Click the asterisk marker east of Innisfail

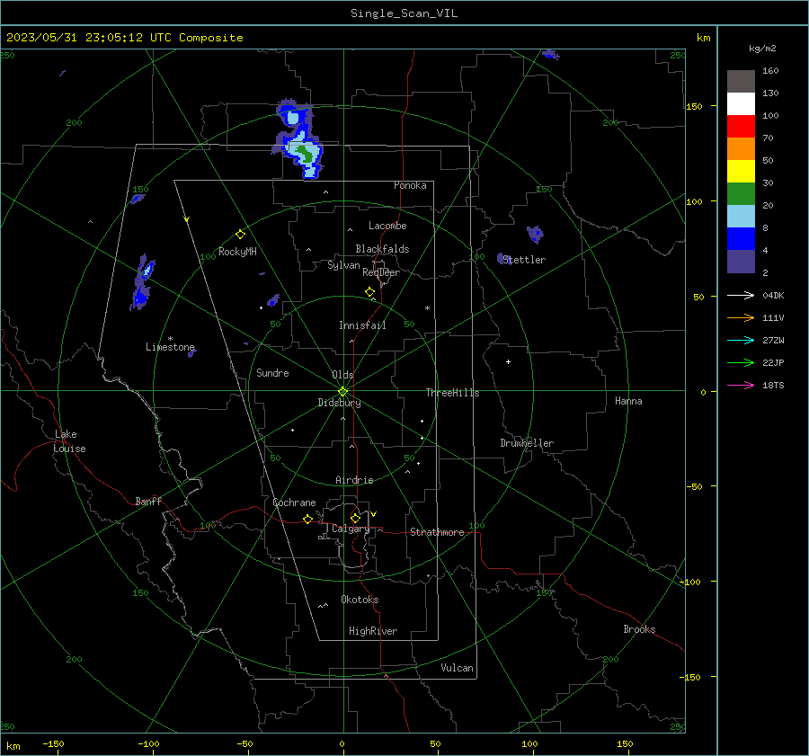click(x=427, y=308)
